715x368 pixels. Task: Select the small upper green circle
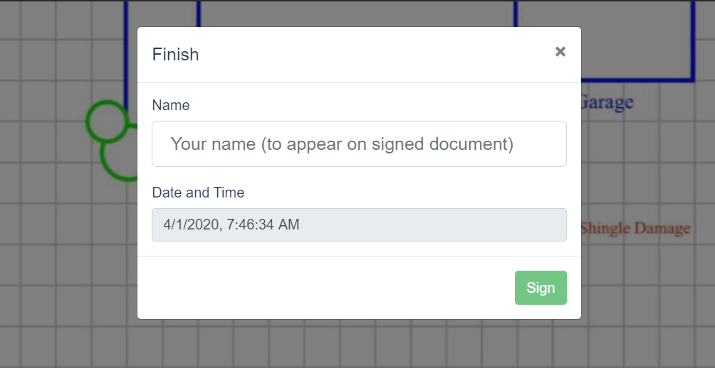[107, 121]
